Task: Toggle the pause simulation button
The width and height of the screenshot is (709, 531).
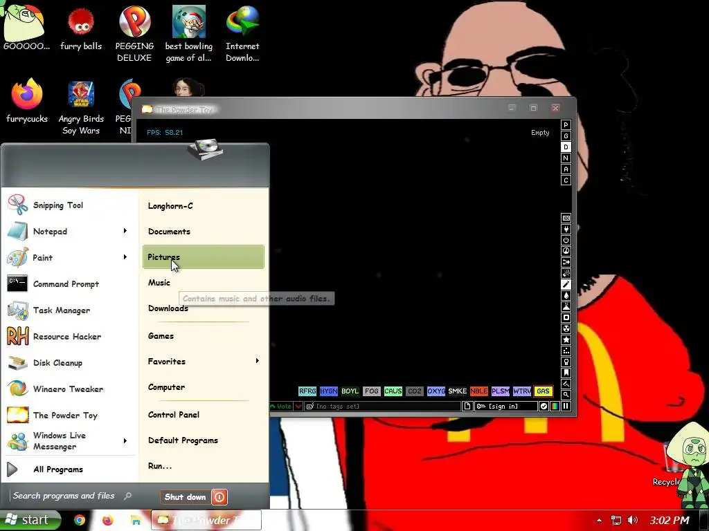Action: 566,407
